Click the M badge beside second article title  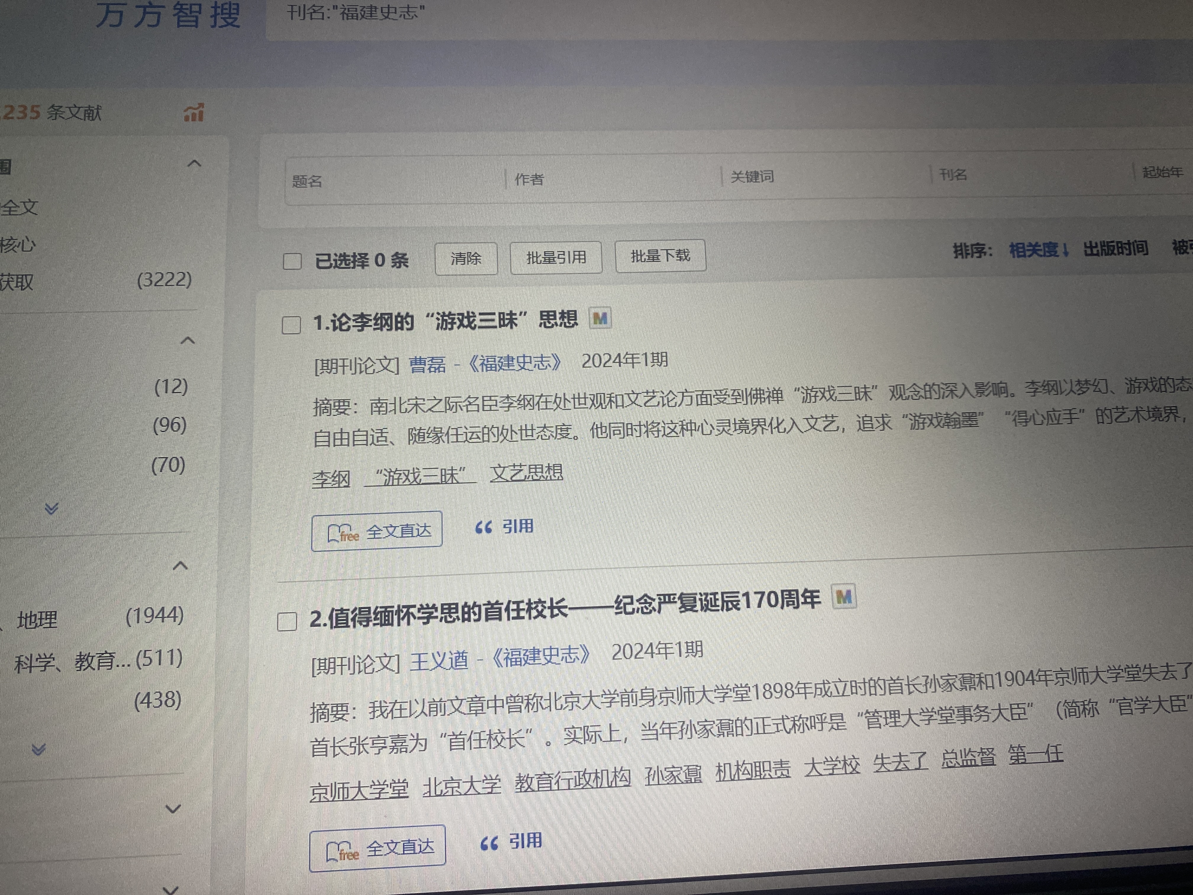point(844,597)
